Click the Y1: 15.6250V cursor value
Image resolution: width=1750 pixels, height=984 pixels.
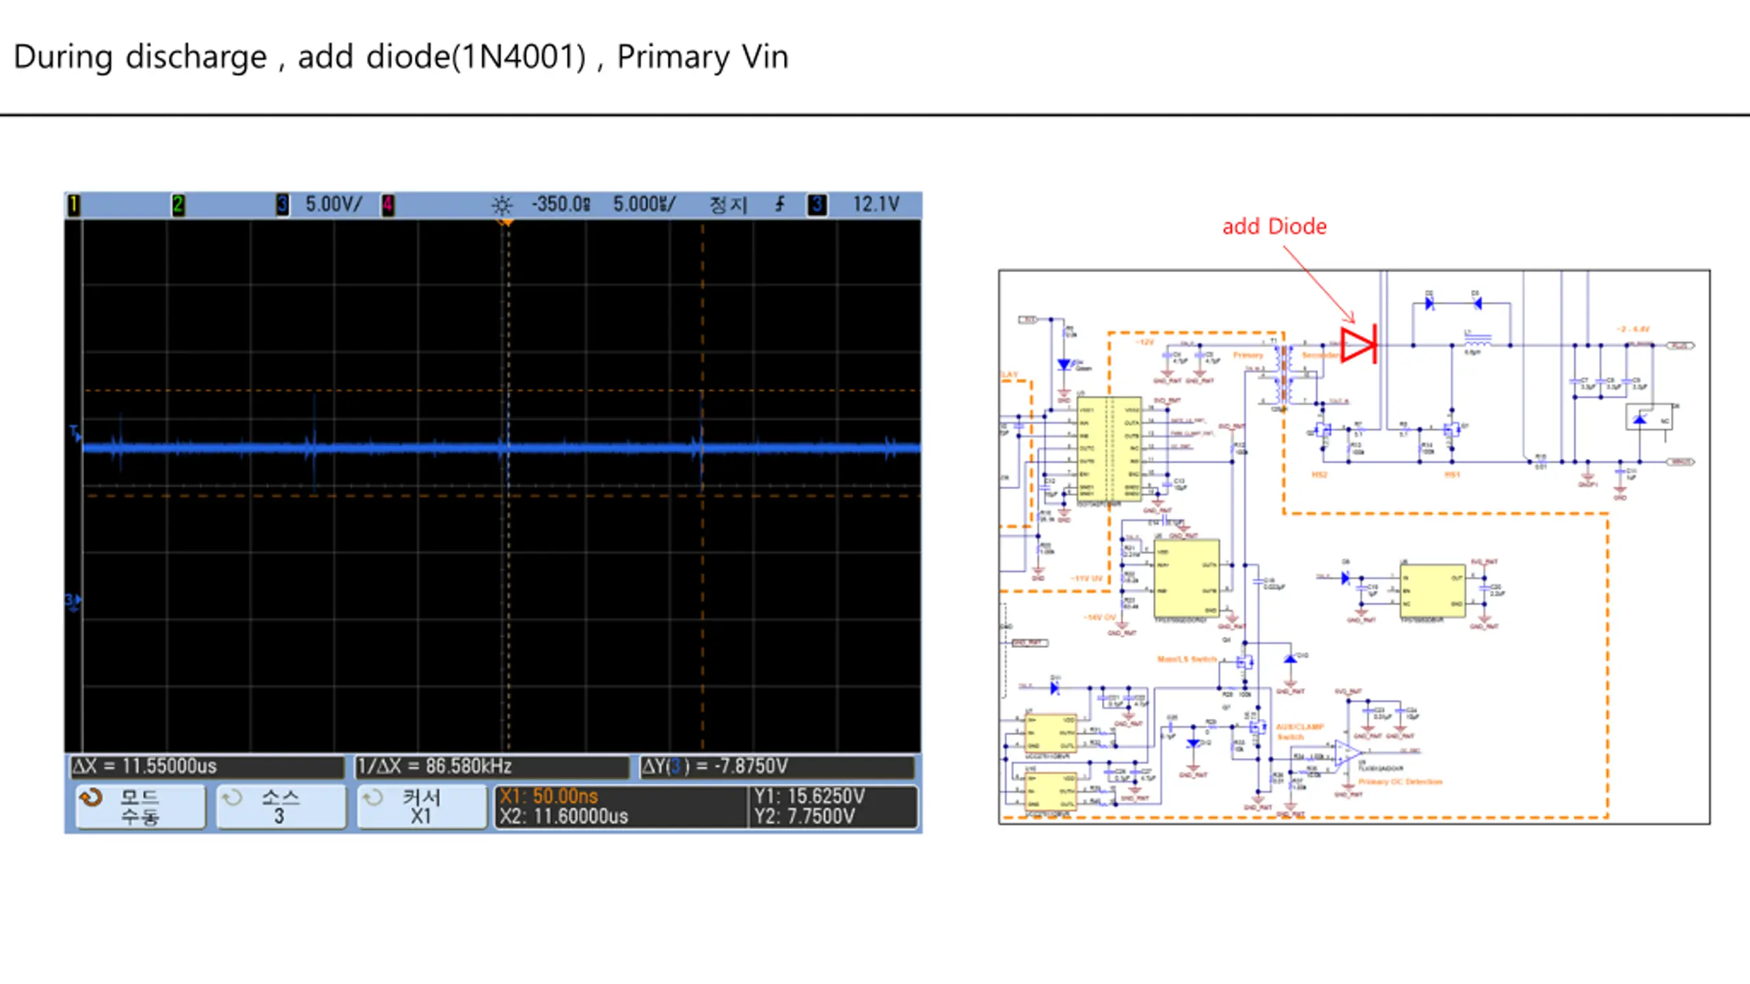[x=809, y=797]
